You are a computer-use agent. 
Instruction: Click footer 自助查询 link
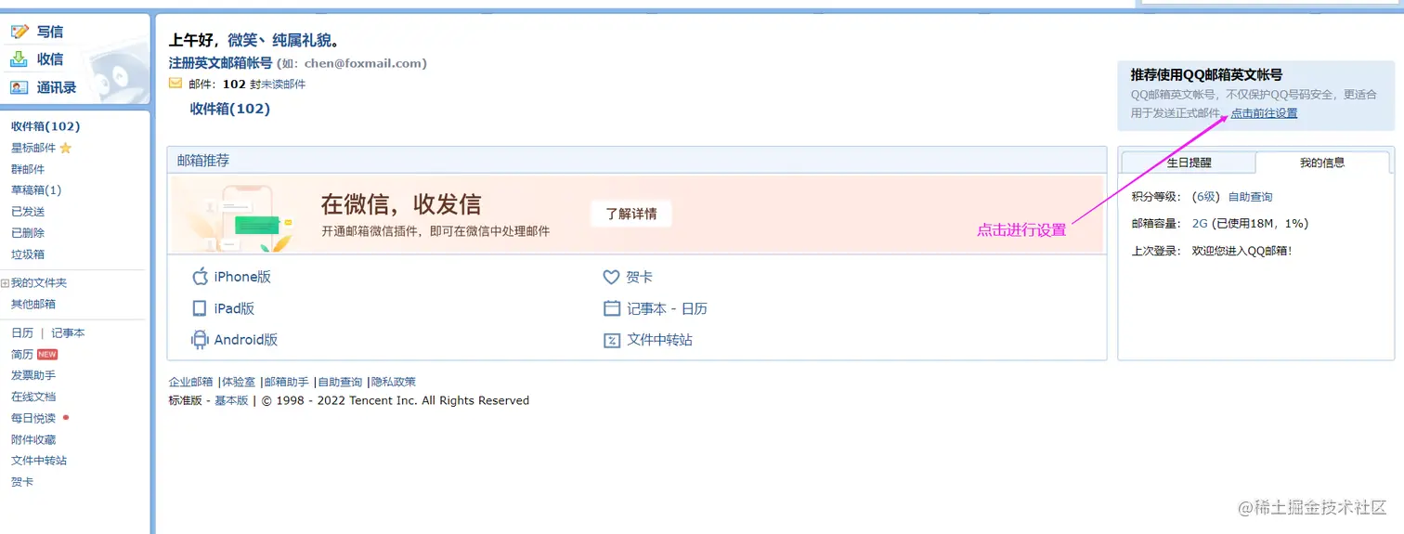(340, 382)
